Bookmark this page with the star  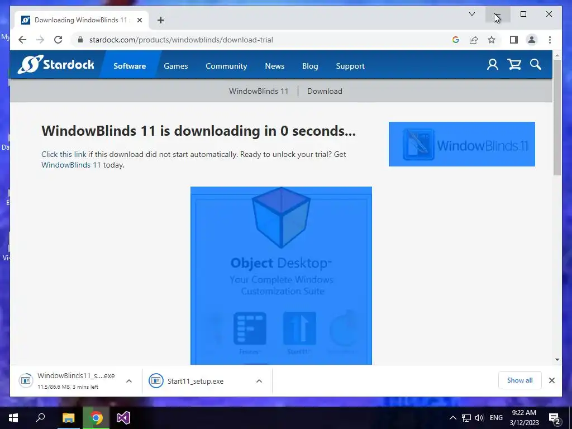pos(492,40)
